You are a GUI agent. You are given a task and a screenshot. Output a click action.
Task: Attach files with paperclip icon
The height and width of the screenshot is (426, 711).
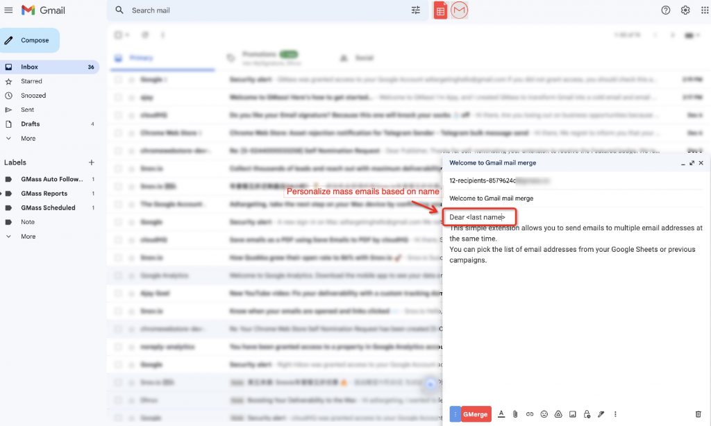click(515, 414)
